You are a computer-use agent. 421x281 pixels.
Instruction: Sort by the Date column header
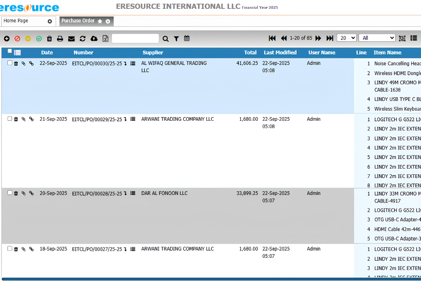[x=47, y=53]
